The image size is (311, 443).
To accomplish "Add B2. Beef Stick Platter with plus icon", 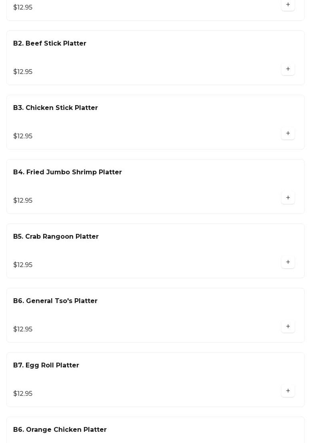I will (288, 69).
